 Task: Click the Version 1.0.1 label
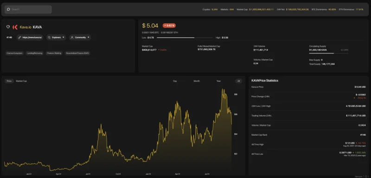(362, 176)
